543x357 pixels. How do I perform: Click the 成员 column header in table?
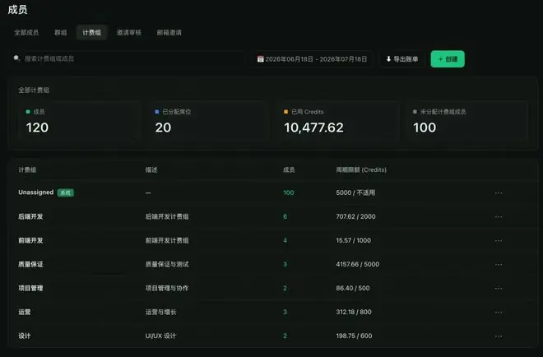pos(289,169)
